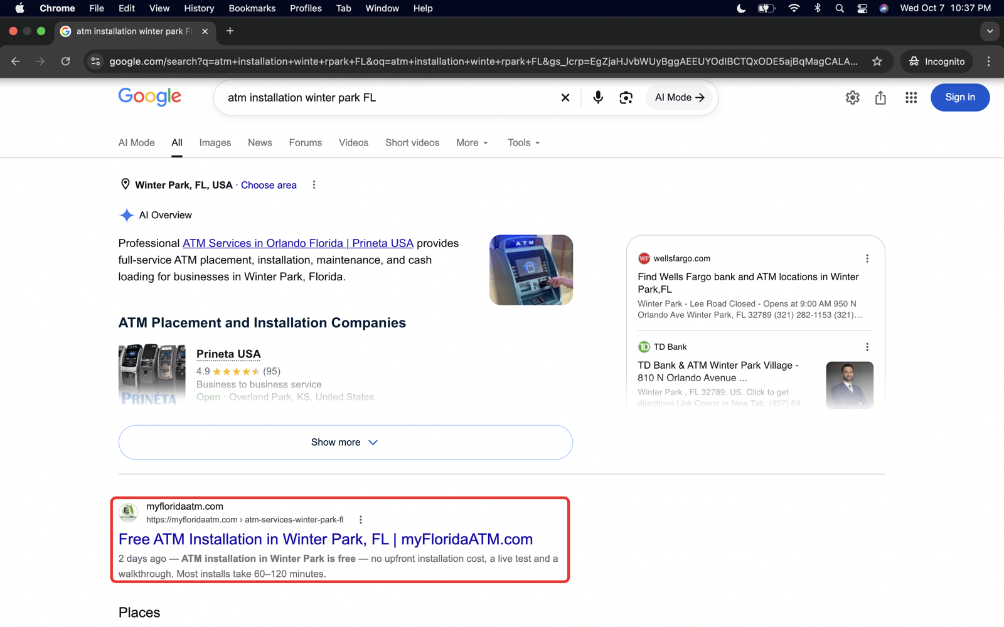The height and width of the screenshot is (627, 1004).
Task: Open macOS Control Center
Action: pos(862,8)
